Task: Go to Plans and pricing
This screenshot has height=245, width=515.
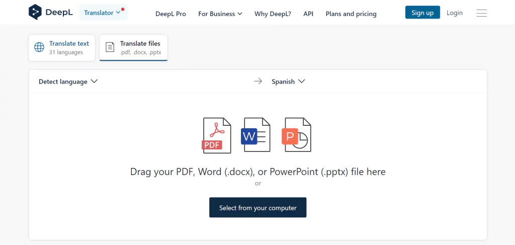Action: [x=351, y=14]
